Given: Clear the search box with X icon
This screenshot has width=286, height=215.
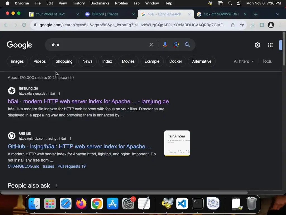Looking at the screenshot, I should coord(151,45).
